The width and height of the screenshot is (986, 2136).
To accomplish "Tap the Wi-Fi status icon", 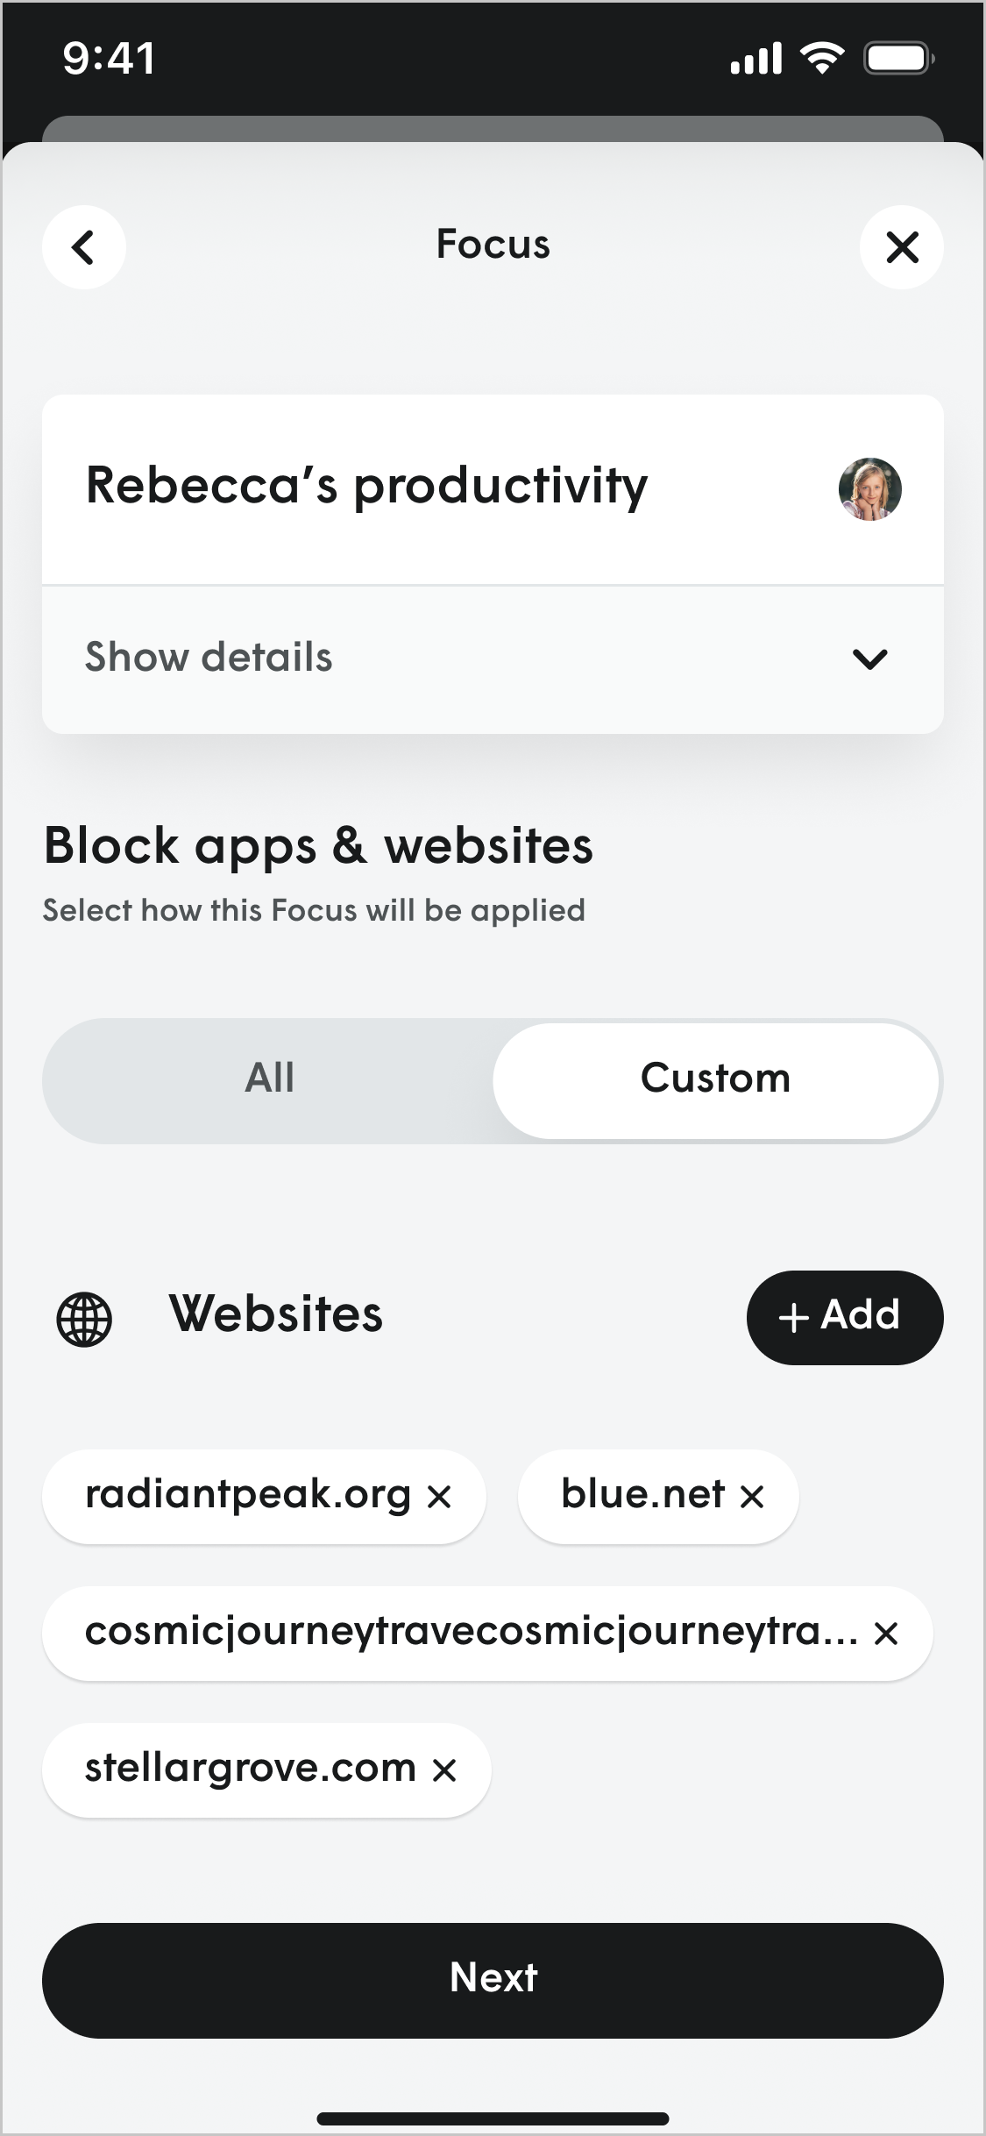I will (x=822, y=59).
